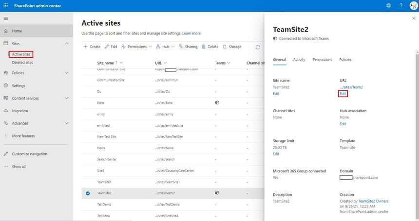Switch to the Policies tab in panel
The image size is (419, 221).
[345, 60]
